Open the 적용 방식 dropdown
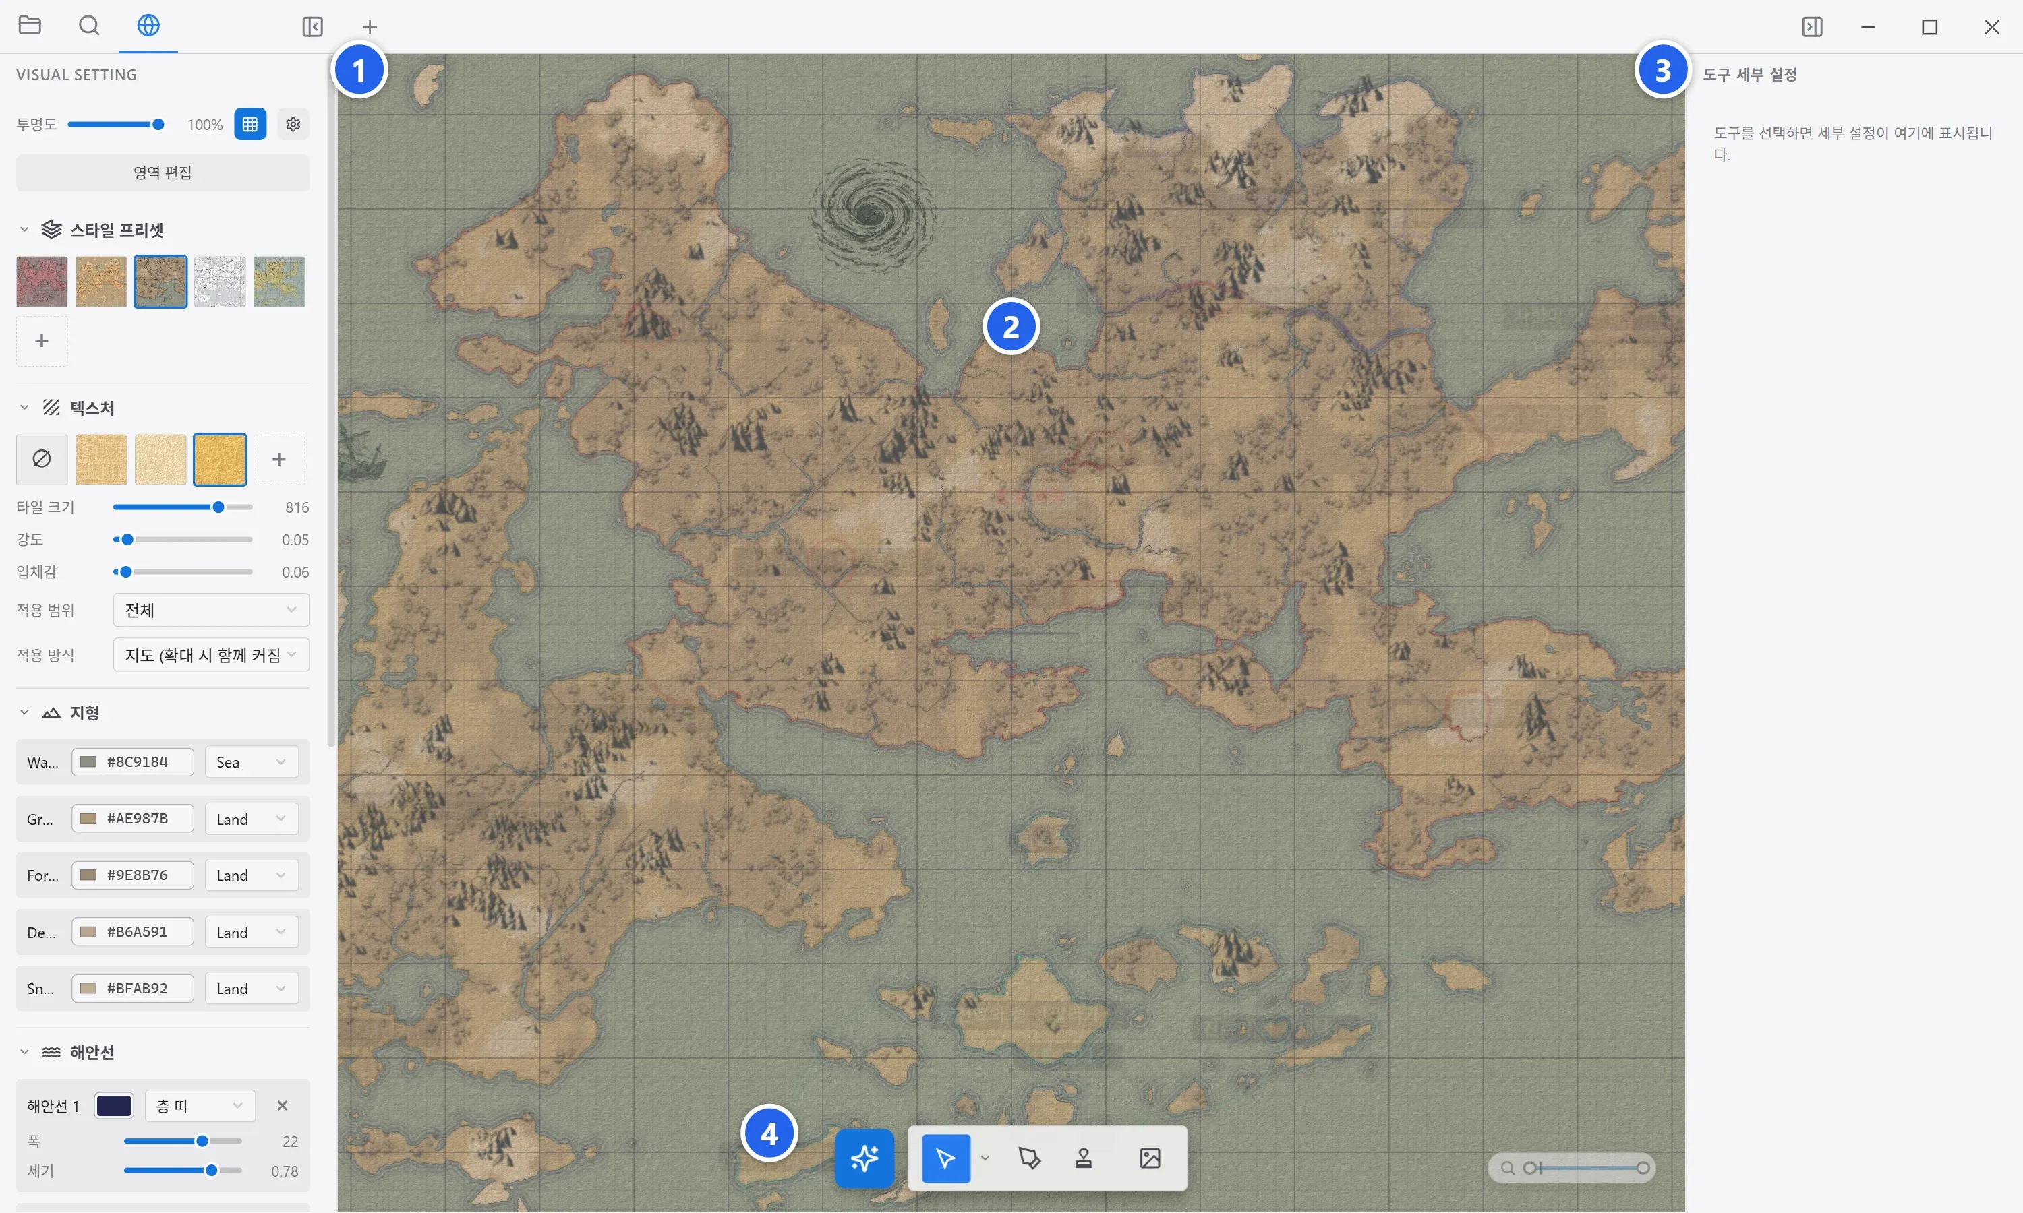Screen dimensions: 2023x1213 [x=211, y=655]
